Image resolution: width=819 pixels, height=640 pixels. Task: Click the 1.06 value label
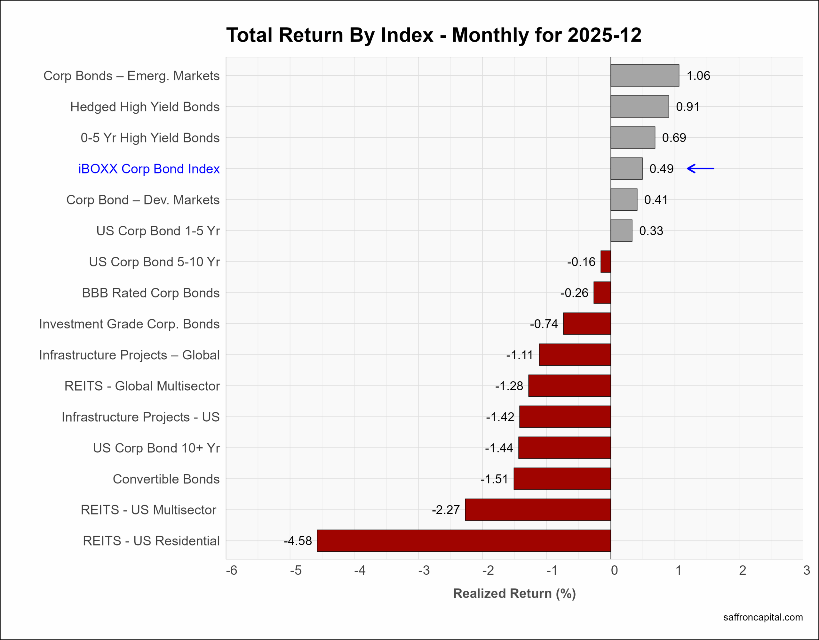point(698,76)
